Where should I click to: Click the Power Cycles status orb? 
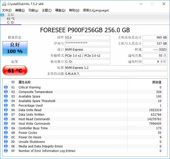coord(6,133)
